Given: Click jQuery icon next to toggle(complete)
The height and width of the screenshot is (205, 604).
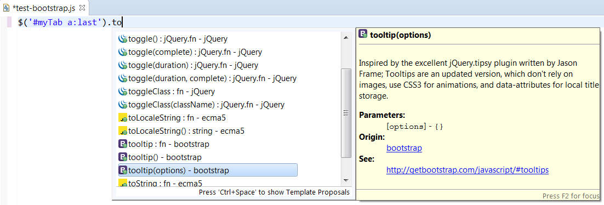Looking at the screenshot, I should tap(123, 52).
